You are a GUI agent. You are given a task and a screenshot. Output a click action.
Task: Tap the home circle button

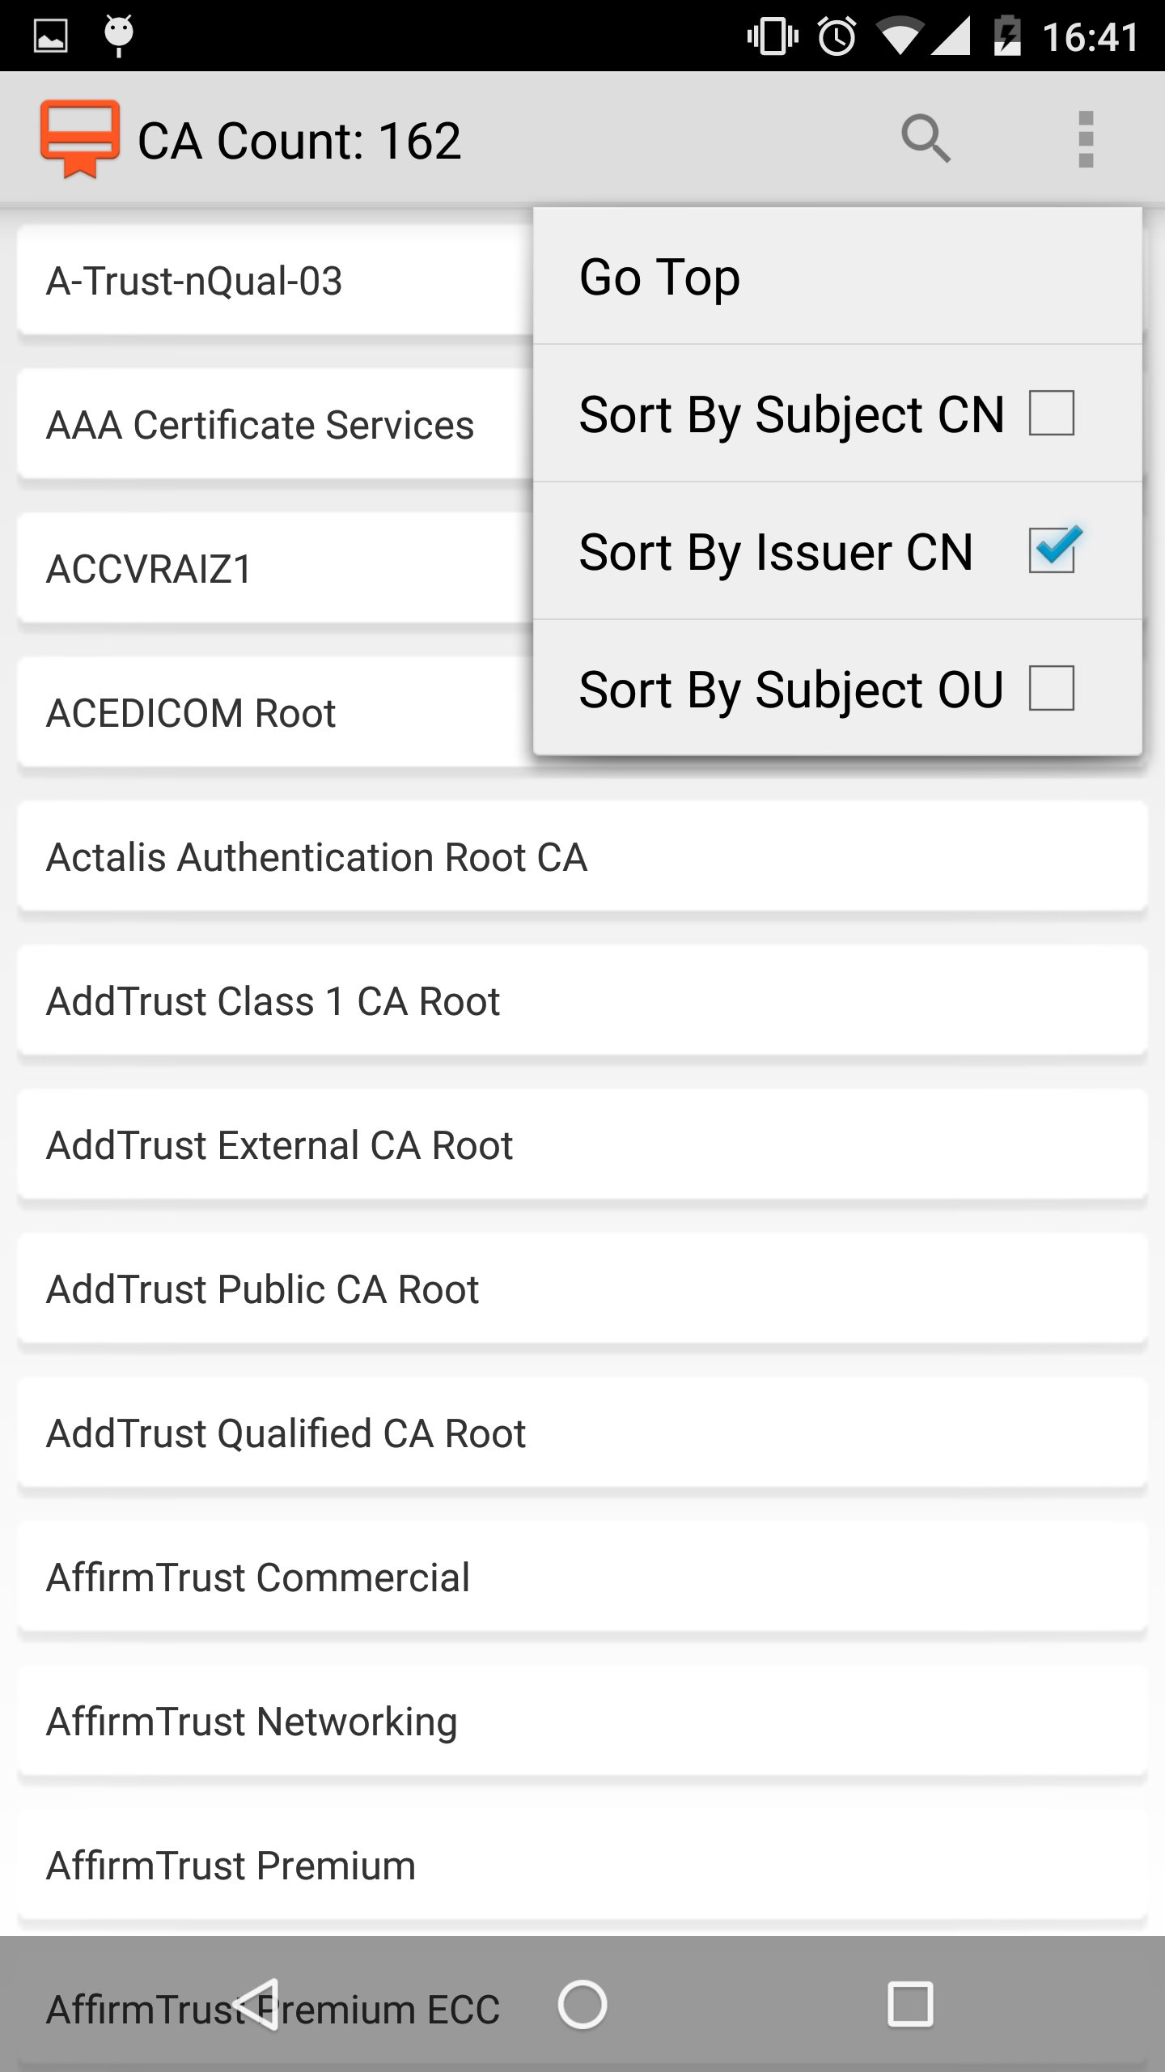tap(582, 2005)
